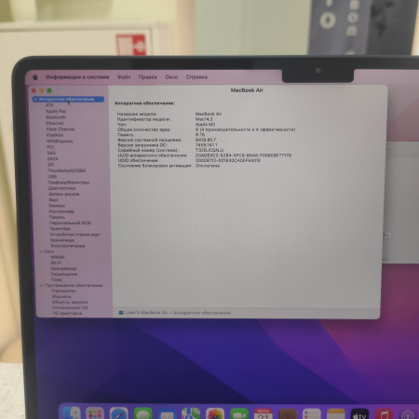Screen dimensions: 419x419
Task: Open the Информация о системе menu
Action: click(x=77, y=77)
